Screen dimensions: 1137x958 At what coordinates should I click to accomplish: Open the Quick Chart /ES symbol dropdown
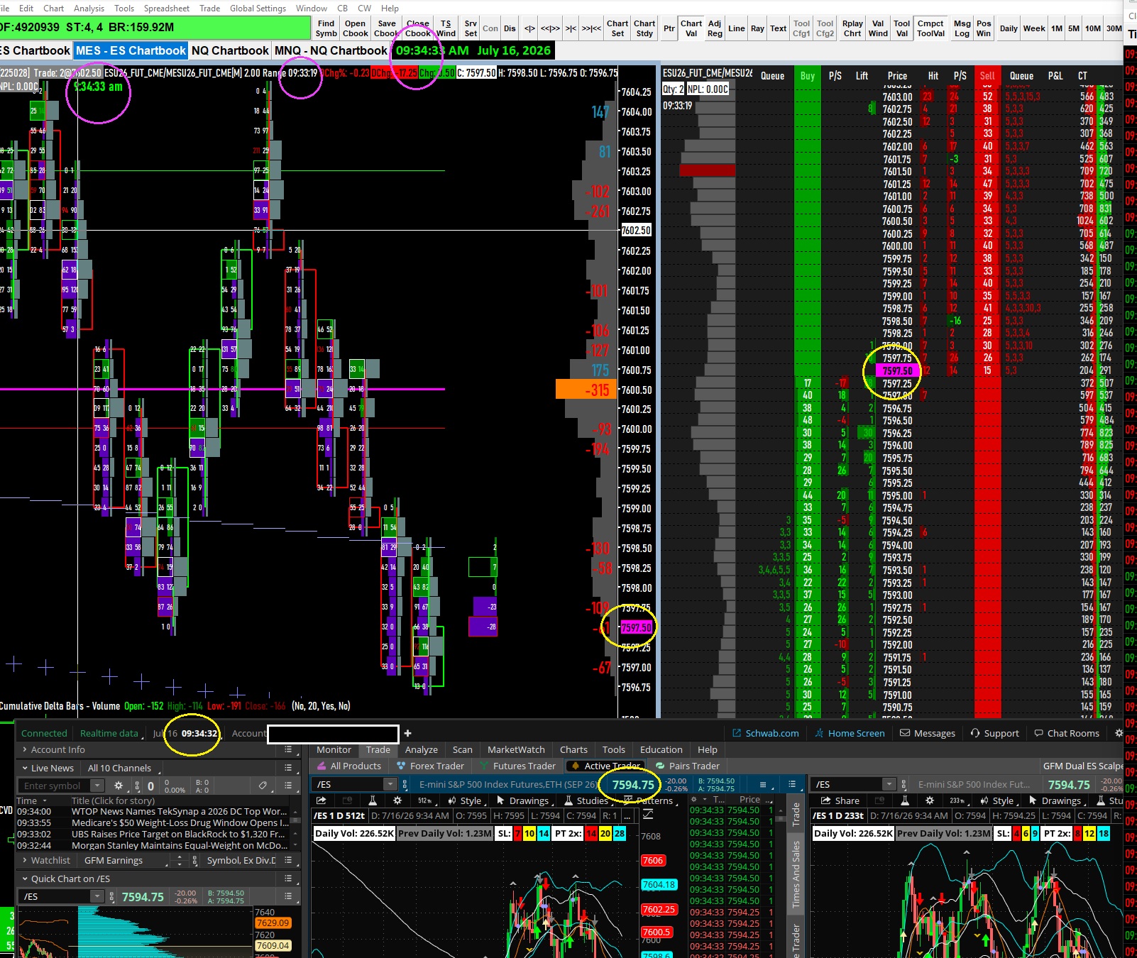click(x=97, y=896)
